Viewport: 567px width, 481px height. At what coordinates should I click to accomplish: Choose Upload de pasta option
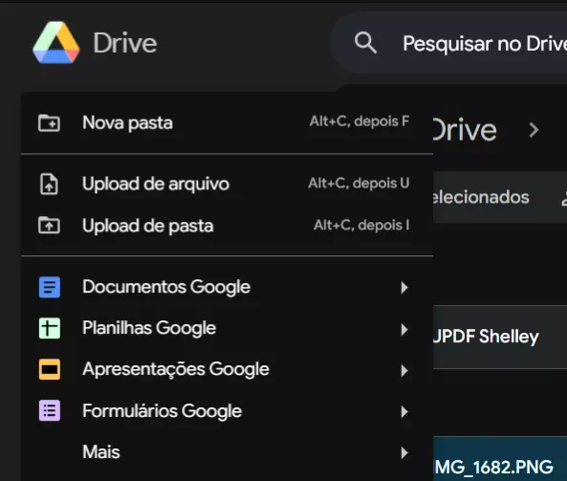tap(228, 226)
